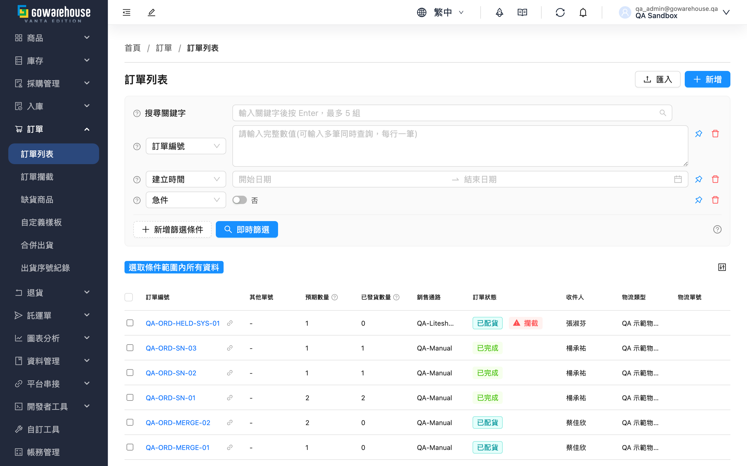Open 合併出貨 in the sidebar
The image size is (747, 466).
coord(54,245)
